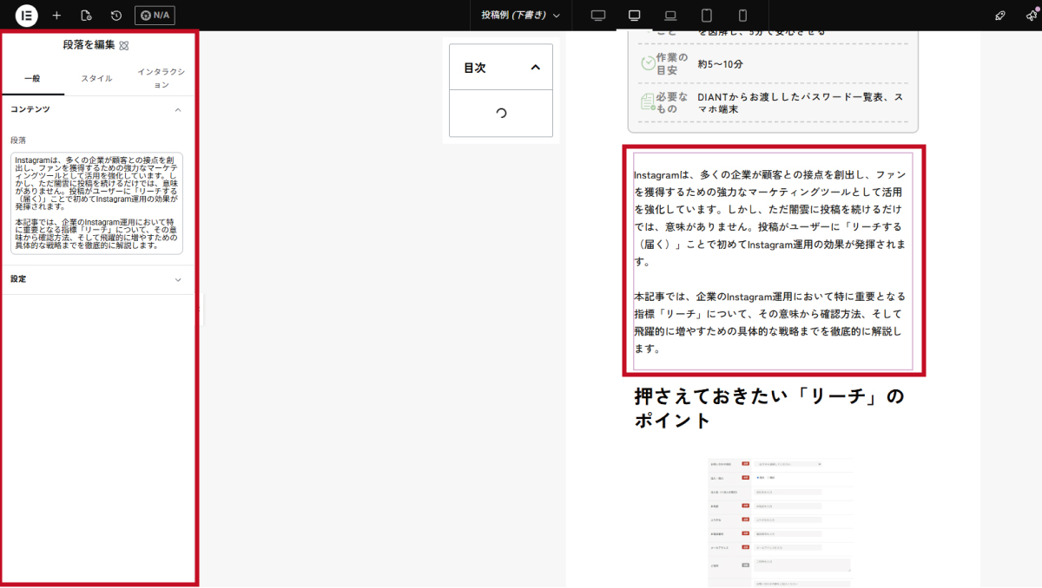1042x588 pixels.
Task: Switch to widescreen preview mode
Action: pyautogui.click(x=598, y=16)
